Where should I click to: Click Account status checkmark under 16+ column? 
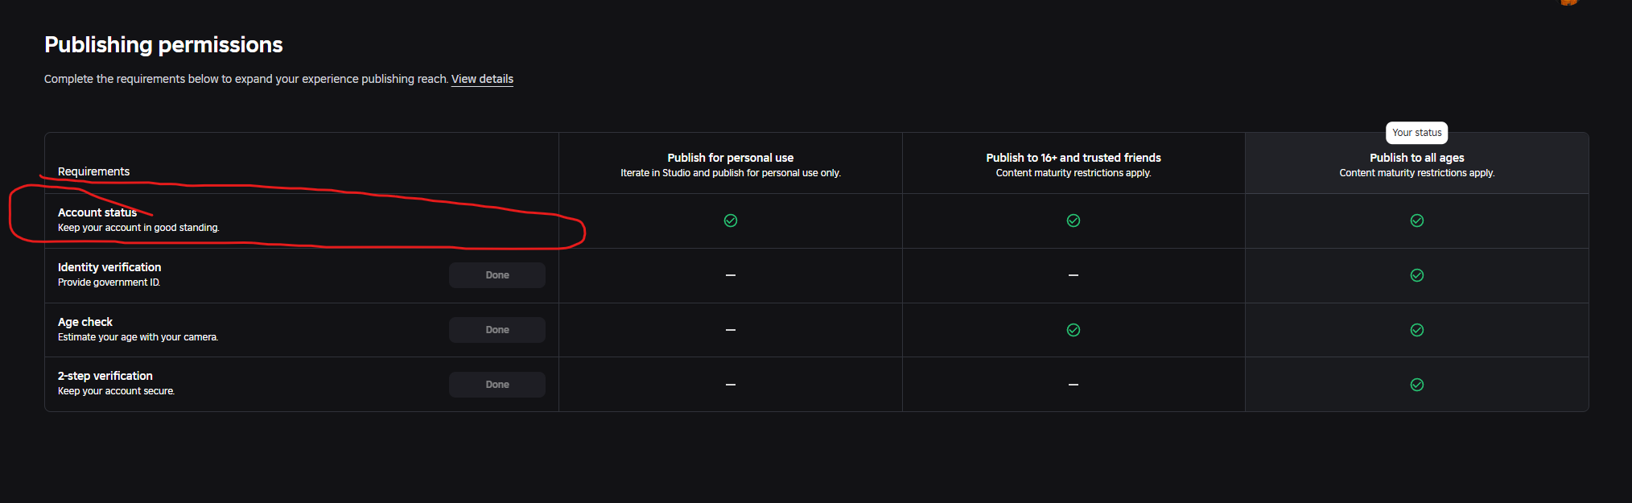(1074, 221)
